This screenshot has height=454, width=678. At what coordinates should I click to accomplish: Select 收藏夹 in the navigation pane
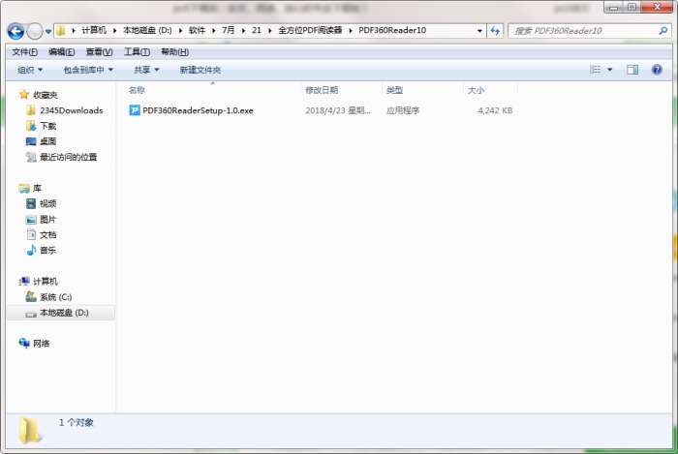coord(46,95)
